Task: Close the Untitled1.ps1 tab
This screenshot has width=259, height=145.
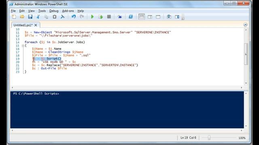Action: [36, 25]
